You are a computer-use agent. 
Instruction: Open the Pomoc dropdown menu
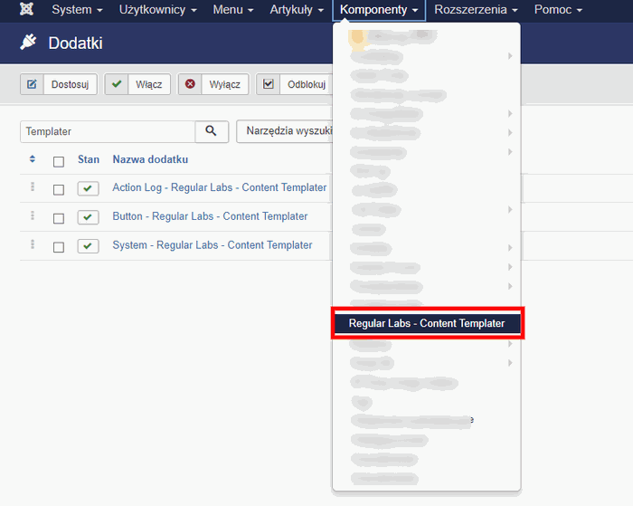558,10
